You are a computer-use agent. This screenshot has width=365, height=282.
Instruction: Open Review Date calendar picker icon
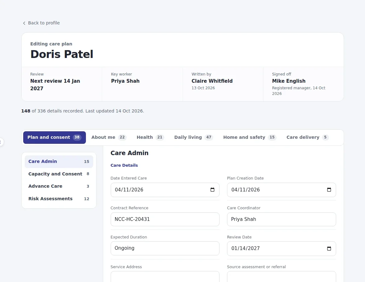[x=329, y=248]
